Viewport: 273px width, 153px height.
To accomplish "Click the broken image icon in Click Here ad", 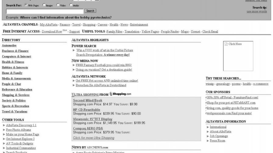I will (x=226, y=44).
